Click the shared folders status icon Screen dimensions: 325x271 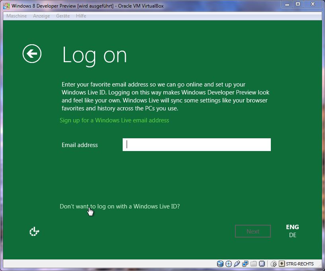(253, 263)
